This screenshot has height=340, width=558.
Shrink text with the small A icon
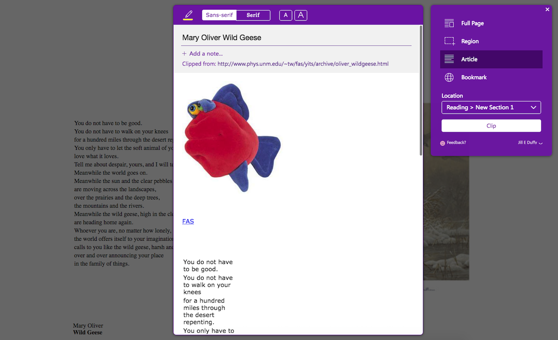(285, 15)
